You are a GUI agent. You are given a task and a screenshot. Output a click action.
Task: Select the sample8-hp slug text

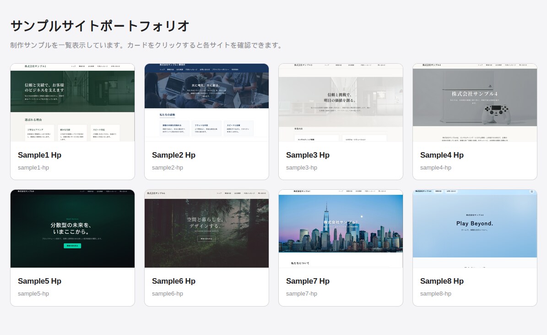tap(436, 294)
